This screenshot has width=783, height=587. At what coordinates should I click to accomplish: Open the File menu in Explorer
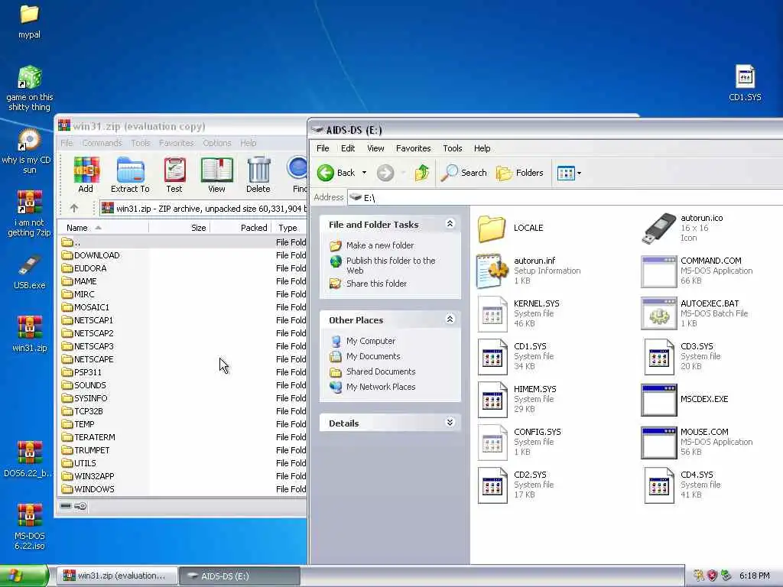click(323, 148)
